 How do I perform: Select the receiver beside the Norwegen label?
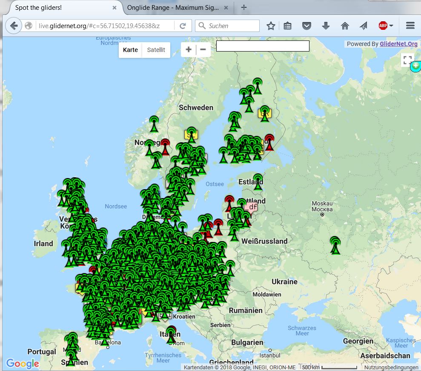coord(149,148)
